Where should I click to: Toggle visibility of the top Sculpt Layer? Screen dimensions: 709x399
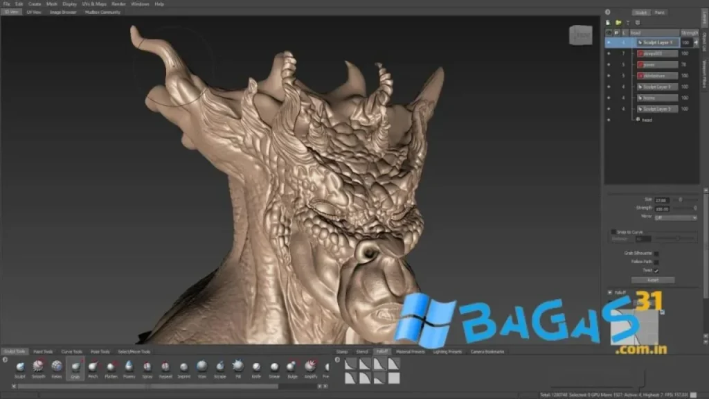pos(609,42)
